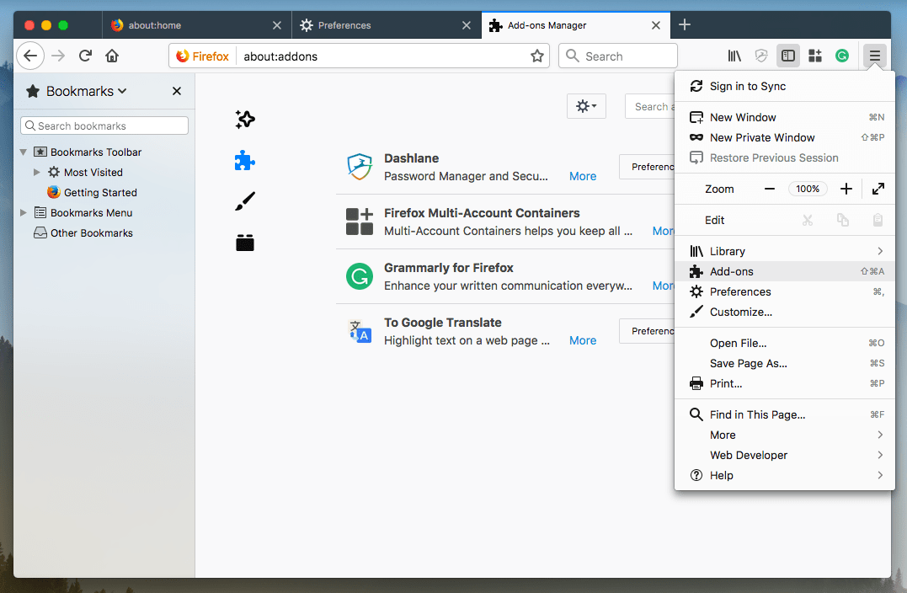Click the forward navigation arrow
This screenshot has height=593, width=907.
point(58,56)
